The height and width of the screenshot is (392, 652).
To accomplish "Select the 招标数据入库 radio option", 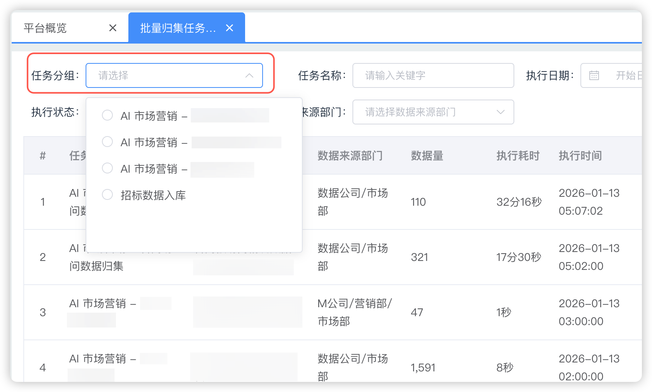I will pyautogui.click(x=107, y=195).
